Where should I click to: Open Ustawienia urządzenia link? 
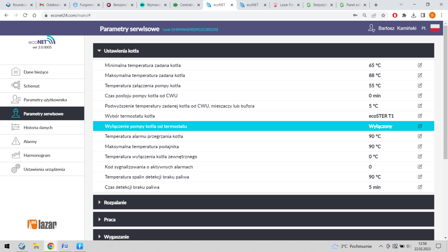click(x=44, y=169)
